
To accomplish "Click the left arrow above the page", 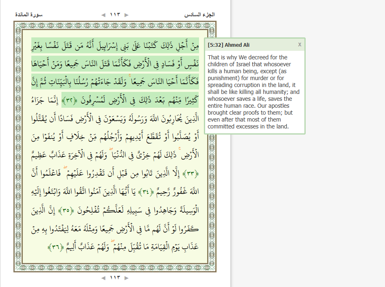I will coord(103,15).
